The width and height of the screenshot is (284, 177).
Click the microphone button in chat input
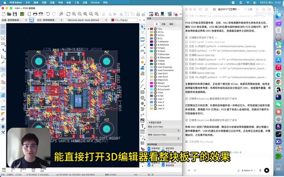click(260, 170)
